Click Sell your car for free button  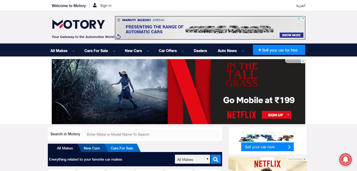pyautogui.click(x=279, y=50)
